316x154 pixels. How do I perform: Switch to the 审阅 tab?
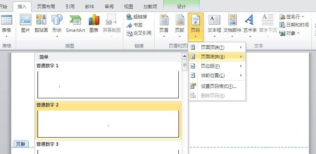[109, 7]
